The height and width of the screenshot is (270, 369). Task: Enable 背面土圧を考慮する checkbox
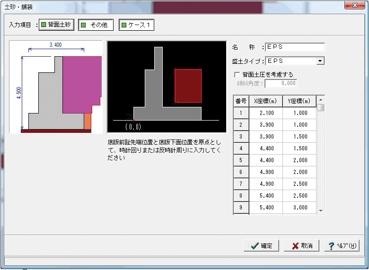pyautogui.click(x=237, y=75)
